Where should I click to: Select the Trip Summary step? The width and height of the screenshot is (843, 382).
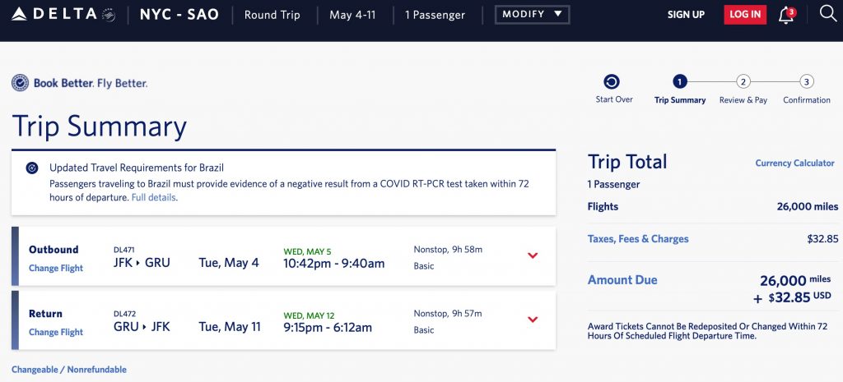pos(680,82)
